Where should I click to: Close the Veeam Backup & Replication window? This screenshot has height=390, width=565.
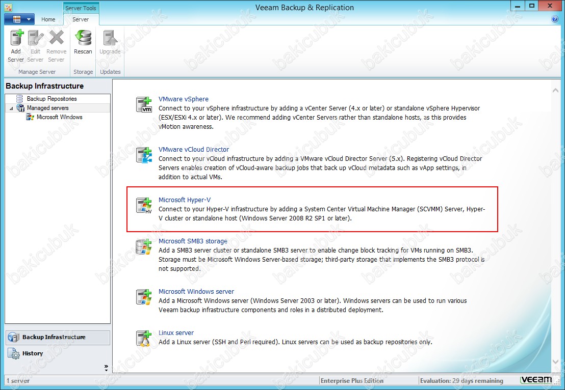coord(550,6)
